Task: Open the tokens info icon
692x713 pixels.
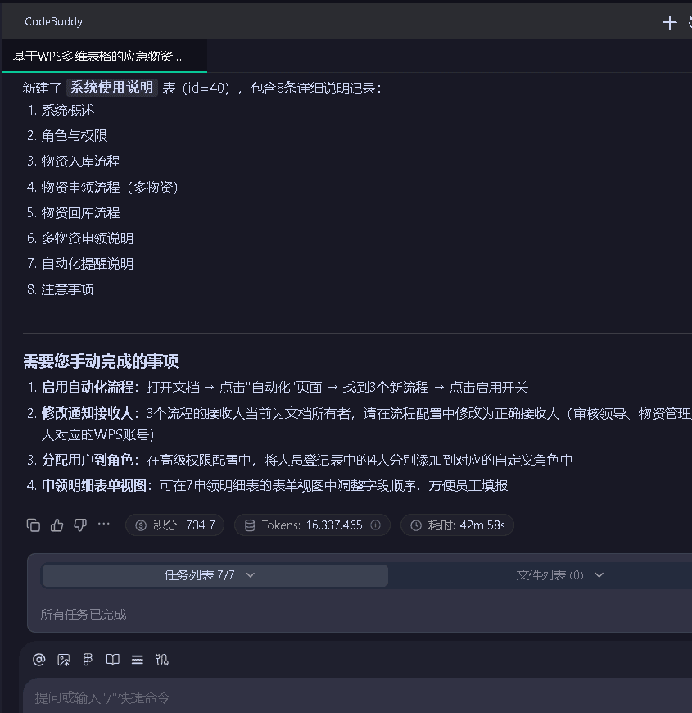Action: [375, 525]
